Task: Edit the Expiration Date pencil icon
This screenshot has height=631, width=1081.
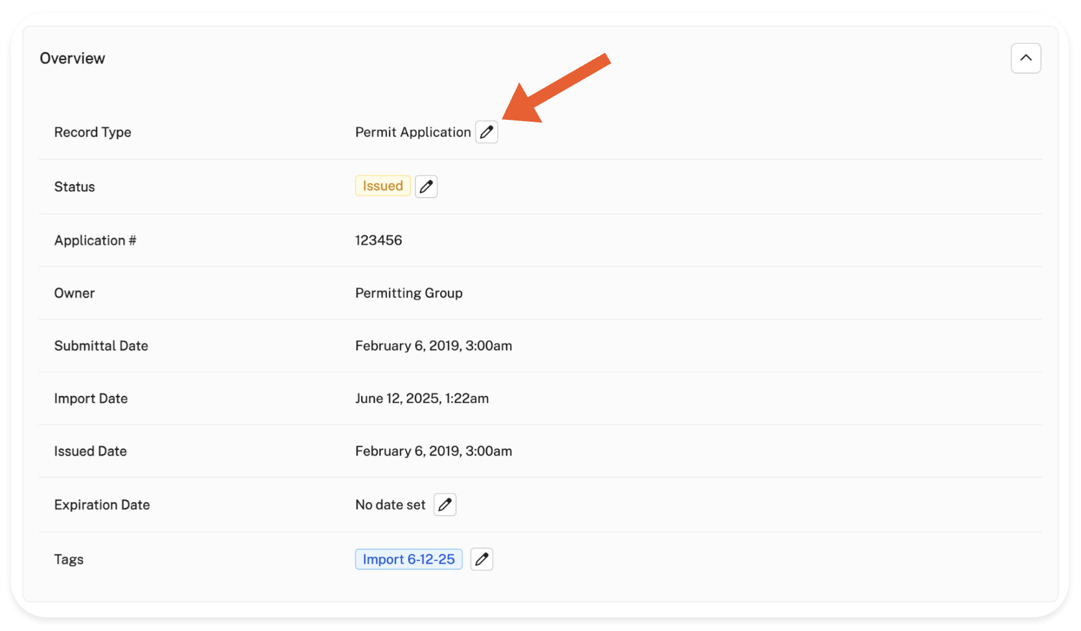Action: [x=445, y=505]
